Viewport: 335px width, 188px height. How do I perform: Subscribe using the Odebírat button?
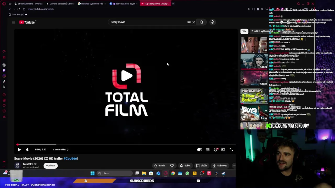(x=51, y=166)
